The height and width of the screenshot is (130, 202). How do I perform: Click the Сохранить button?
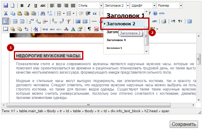pyautogui.click(x=184, y=124)
